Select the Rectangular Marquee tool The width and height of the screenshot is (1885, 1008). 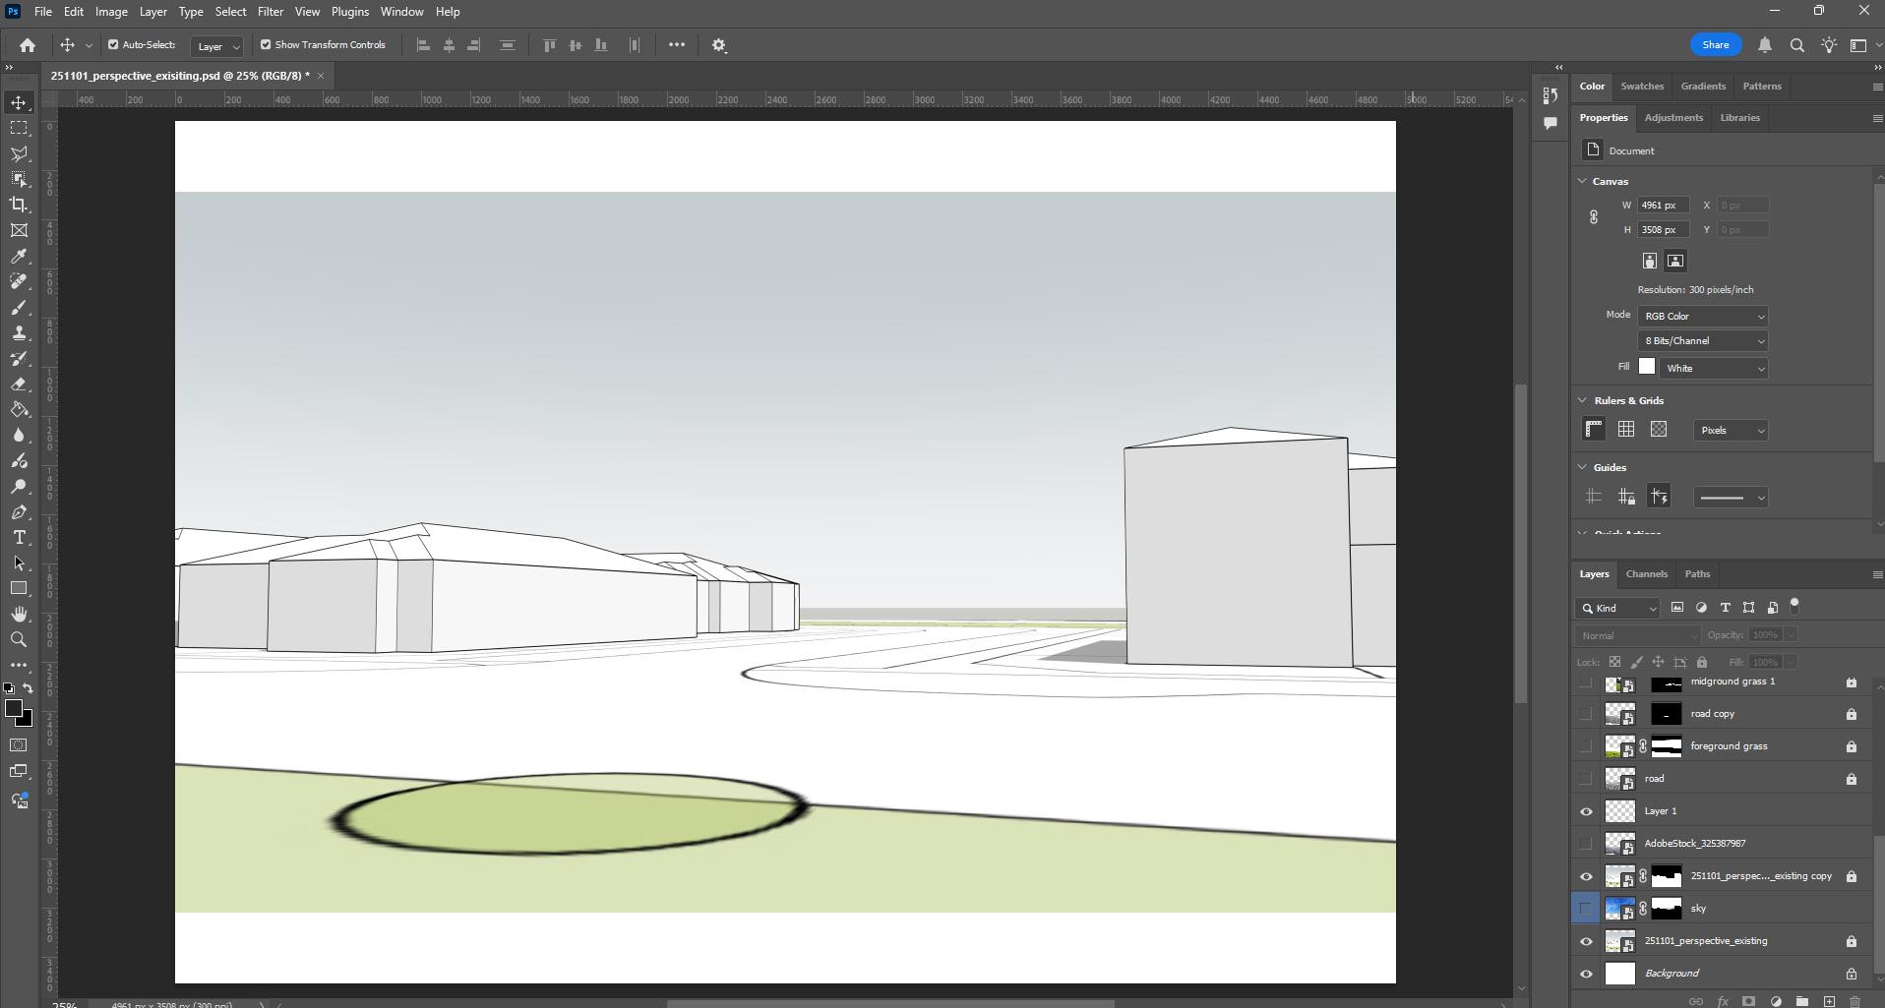(x=19, y=128)
